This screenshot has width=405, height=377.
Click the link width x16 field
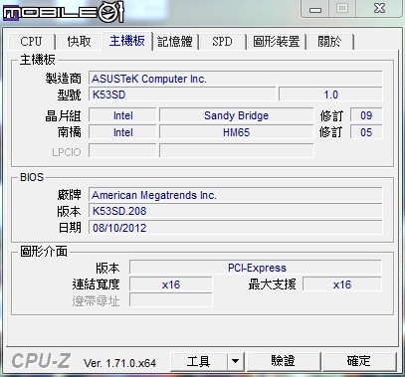tap(171, 284)
